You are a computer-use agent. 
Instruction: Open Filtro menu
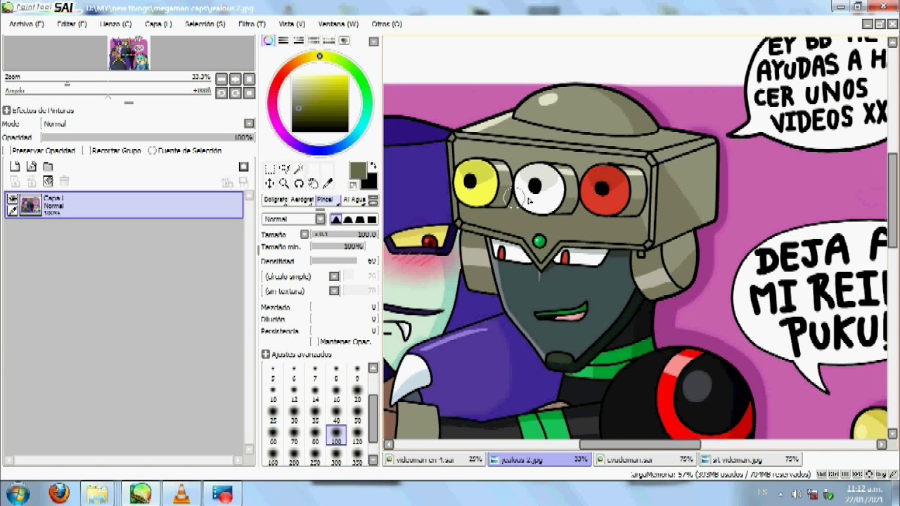click(252, 24)
